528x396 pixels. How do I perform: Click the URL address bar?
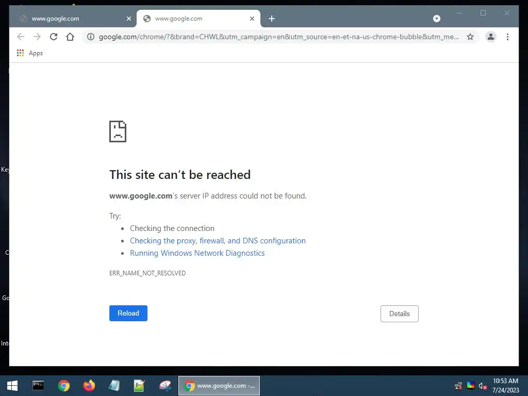pyautogui.click(x=278, y=37)
